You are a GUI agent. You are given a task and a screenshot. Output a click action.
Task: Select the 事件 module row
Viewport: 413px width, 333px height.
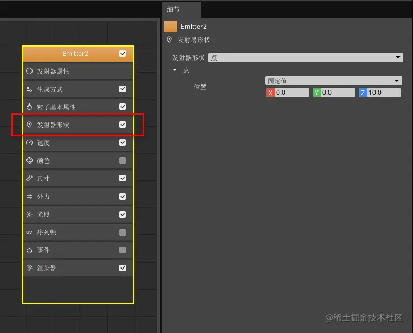pos(78,250)
